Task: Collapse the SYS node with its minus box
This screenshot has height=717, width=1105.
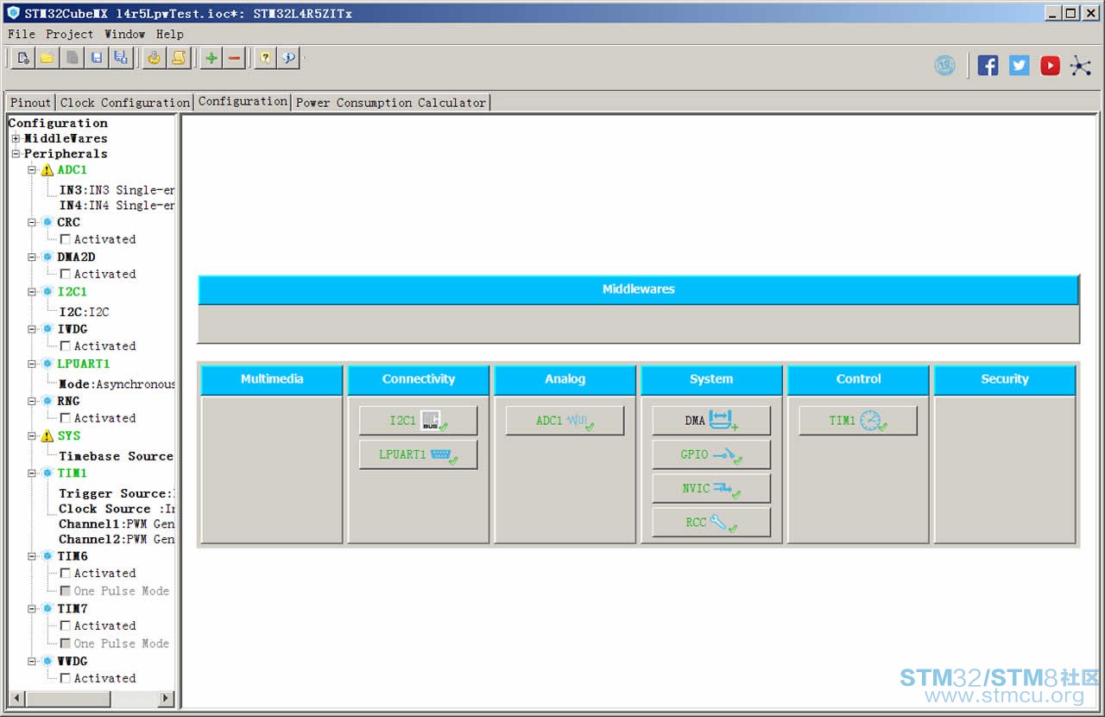Action: tap(33, 436)
